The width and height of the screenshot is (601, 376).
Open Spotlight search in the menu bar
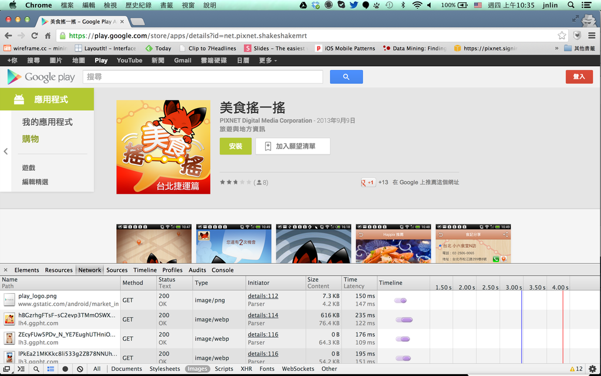[570, 5]
